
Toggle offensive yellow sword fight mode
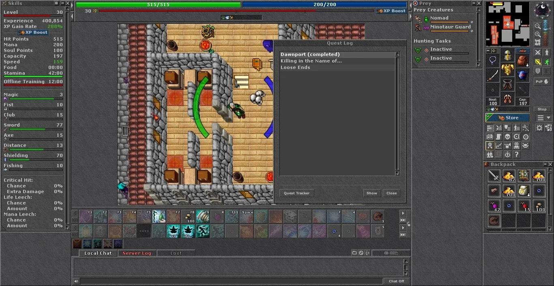538,62
